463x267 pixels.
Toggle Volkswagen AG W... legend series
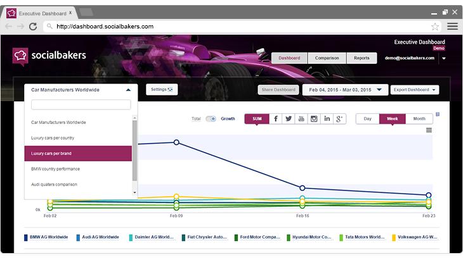coord(415,237)
